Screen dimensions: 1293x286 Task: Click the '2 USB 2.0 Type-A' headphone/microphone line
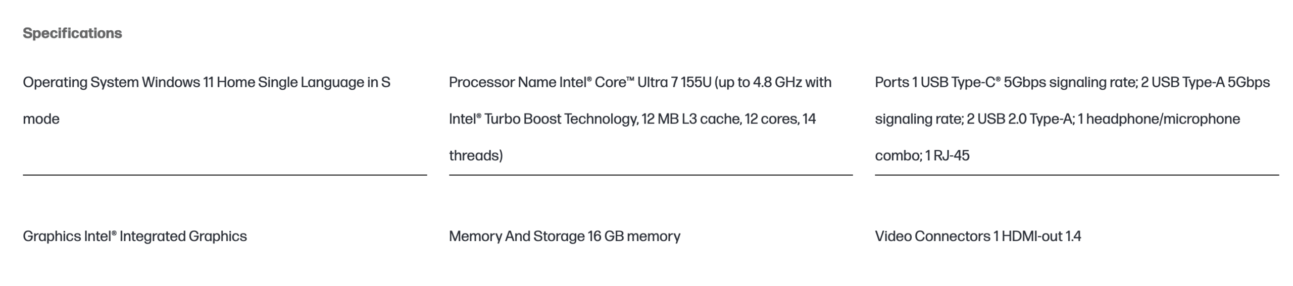(x=1057, y=119)
